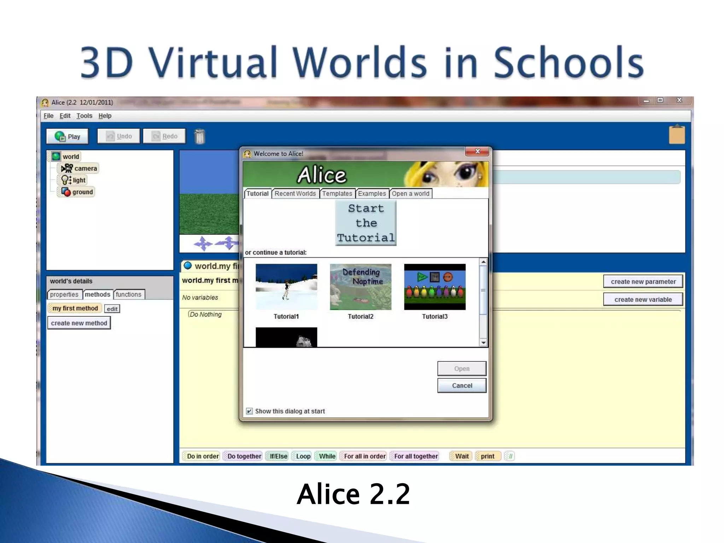Viewport: 724px width, 543px height.
Task: Click the Wait tile
Action: (x=461, y=456)
